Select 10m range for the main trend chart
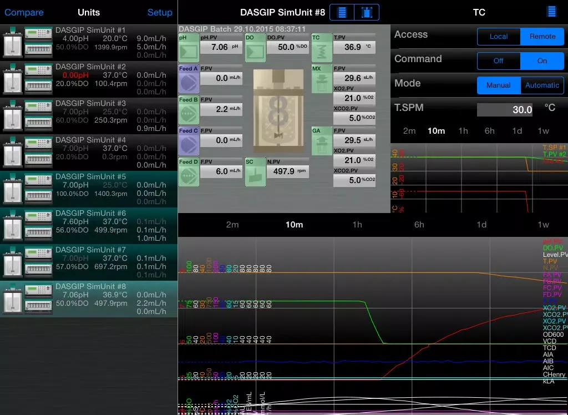This screenshot has height=415, width=568. pos(294,225)
